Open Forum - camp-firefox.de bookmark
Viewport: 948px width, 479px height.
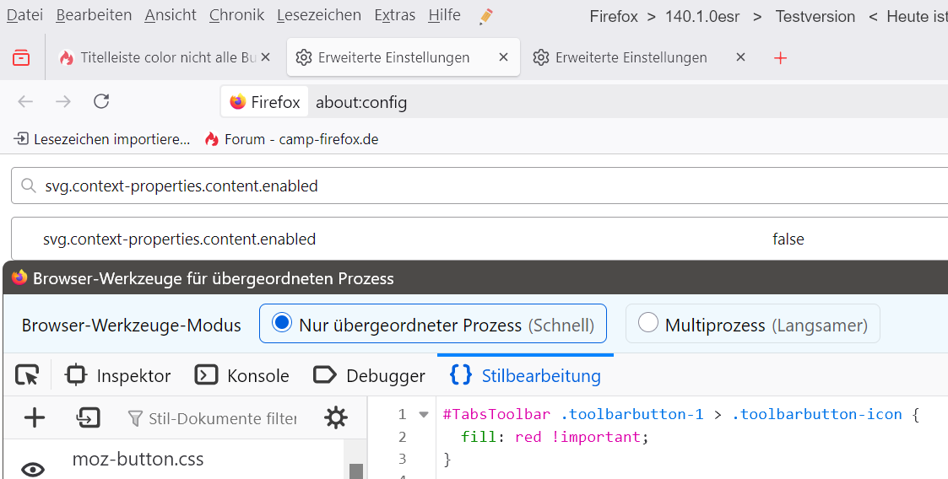[x=291, y=139]
